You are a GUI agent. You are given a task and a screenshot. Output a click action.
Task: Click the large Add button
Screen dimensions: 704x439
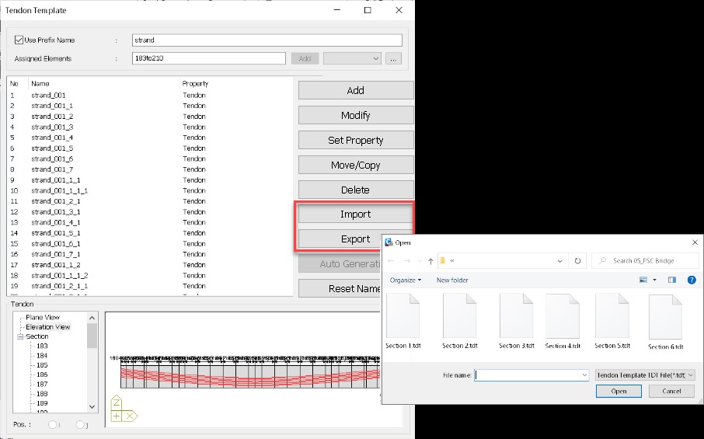(356, 90)
